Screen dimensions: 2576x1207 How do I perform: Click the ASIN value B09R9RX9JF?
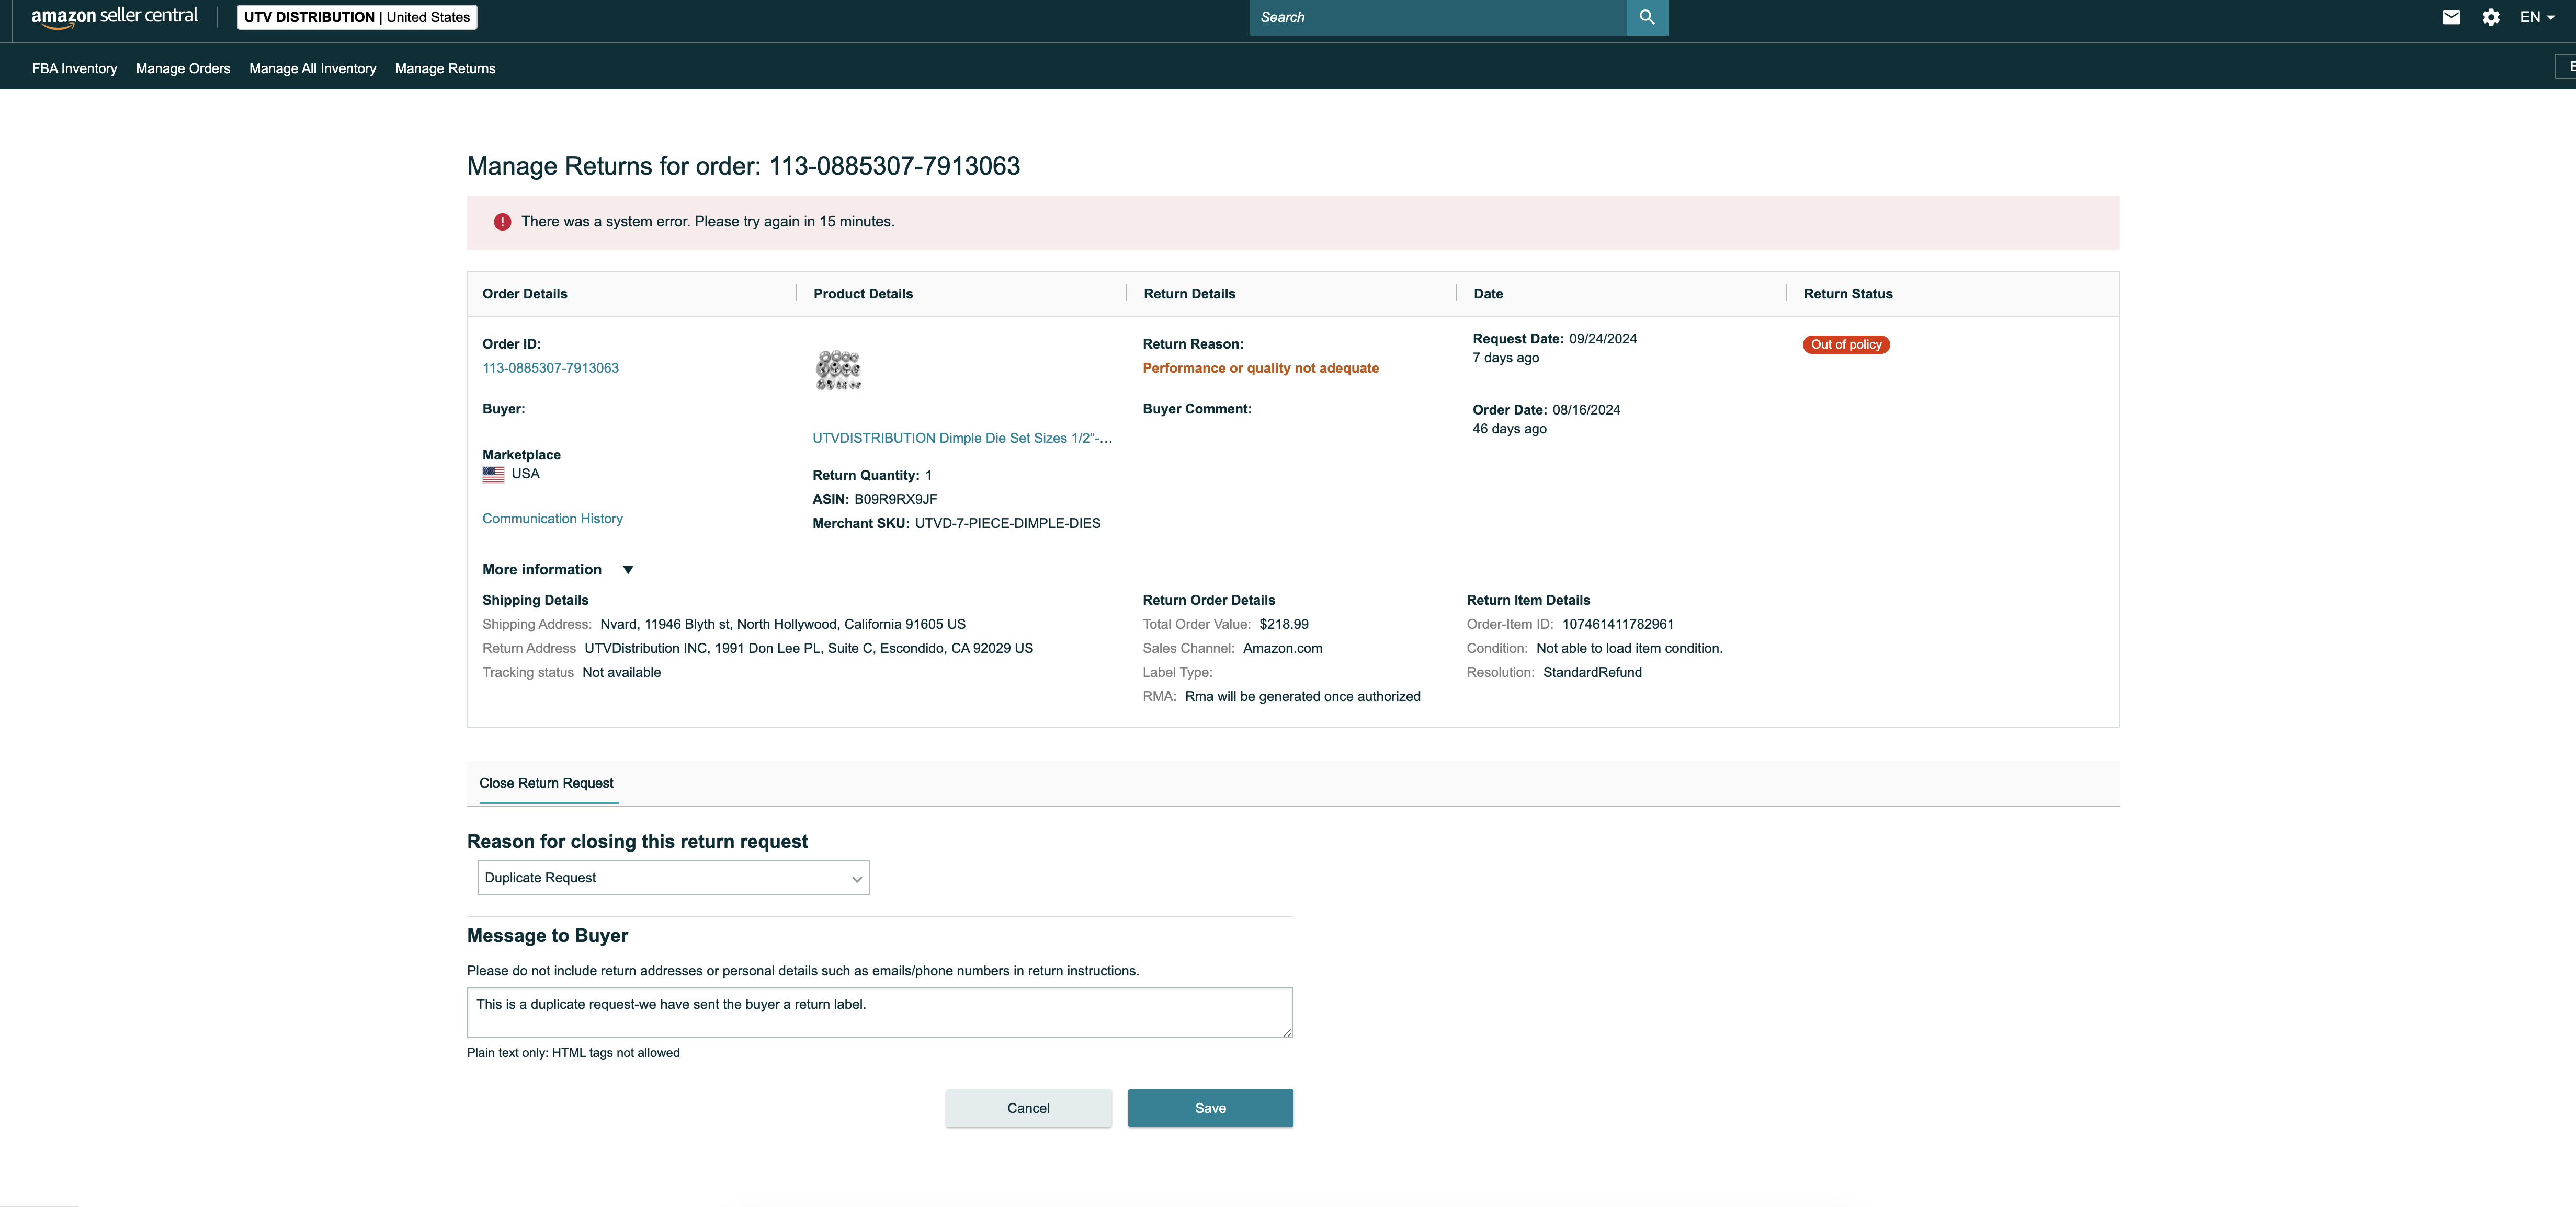pos(895,500)
